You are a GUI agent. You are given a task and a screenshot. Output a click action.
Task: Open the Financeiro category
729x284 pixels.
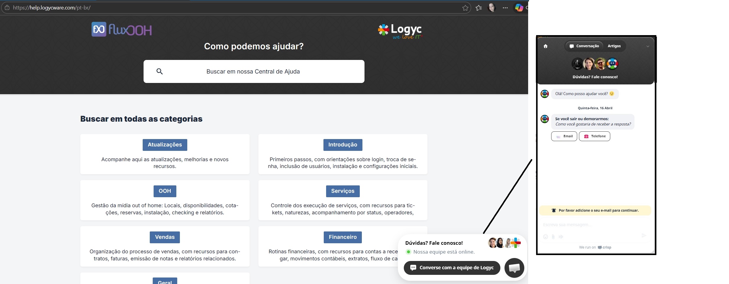pos(343,237)
